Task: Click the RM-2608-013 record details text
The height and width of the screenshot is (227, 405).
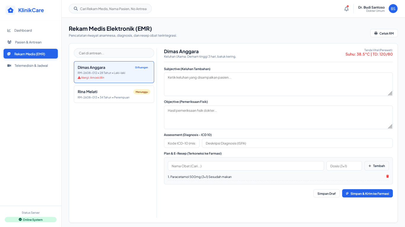Action: tap(103, 97)
